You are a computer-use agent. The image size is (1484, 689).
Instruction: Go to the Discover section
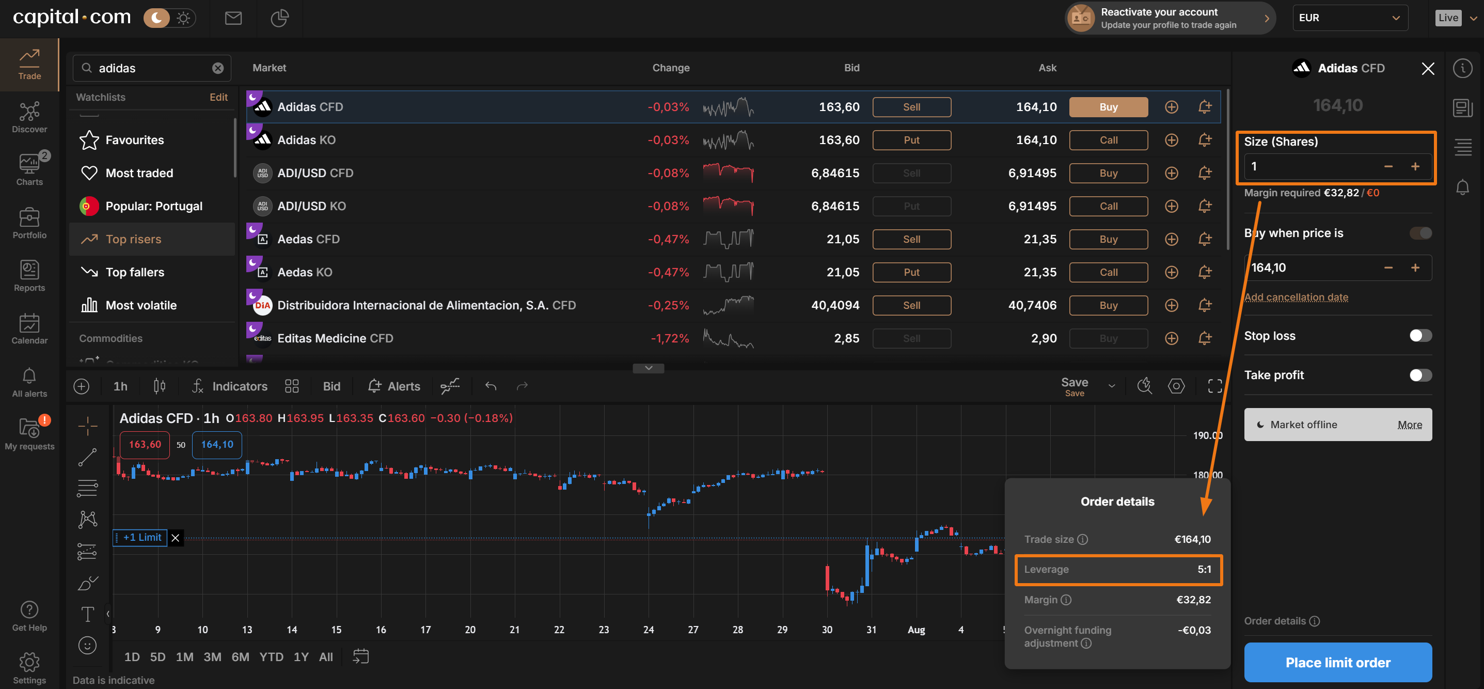pyautogui.click(x=29, y=118)
